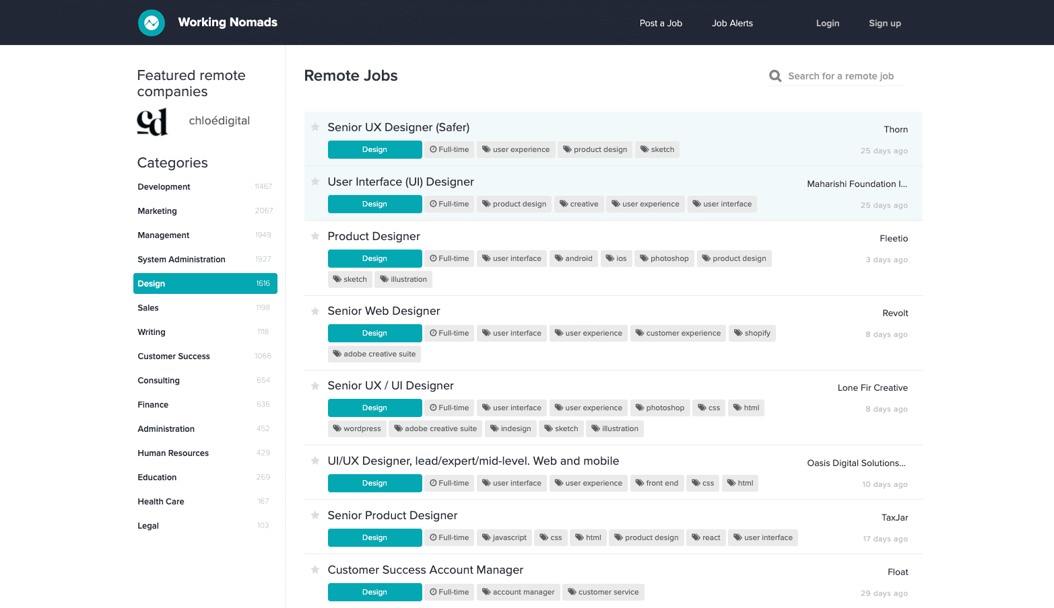Click the search magnifier icon
Image resolution: width=1054 pixels, height=608 pixels.
pos(775,75)
